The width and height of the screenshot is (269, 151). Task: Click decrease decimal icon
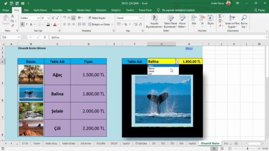[140, 24]
